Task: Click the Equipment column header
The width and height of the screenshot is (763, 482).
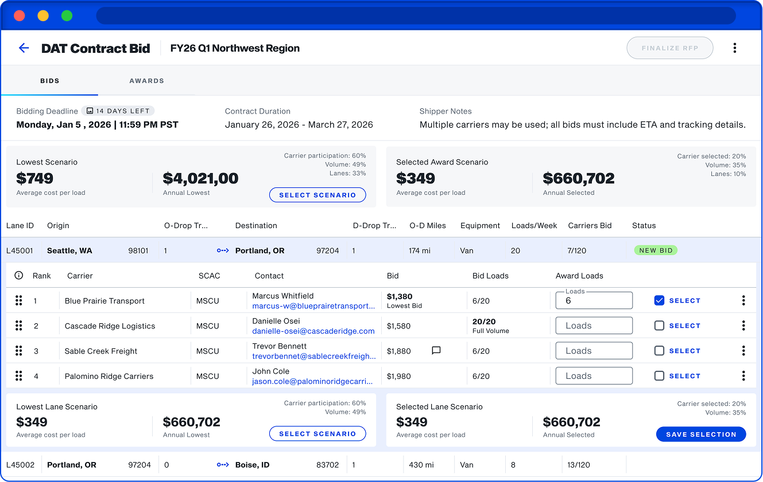Action: 481,226
